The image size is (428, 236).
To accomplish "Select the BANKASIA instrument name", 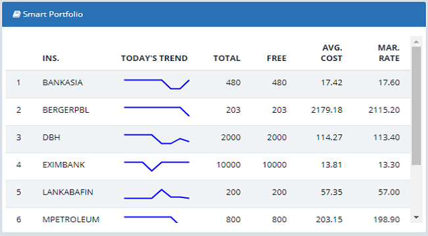I will (x=62, y=83).
